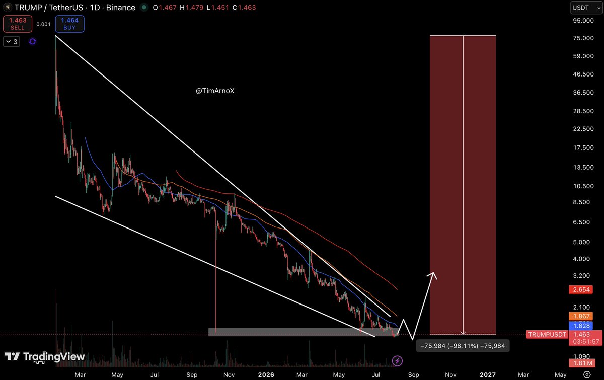Click the green market status dot
This screenshot has width=604, height=380.
145,8
